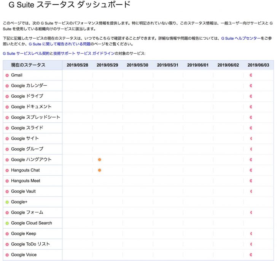The image size is (277, 261).
Task: Open Google Voice outage marker on 2019/06/03
Action: pos(251,255)
